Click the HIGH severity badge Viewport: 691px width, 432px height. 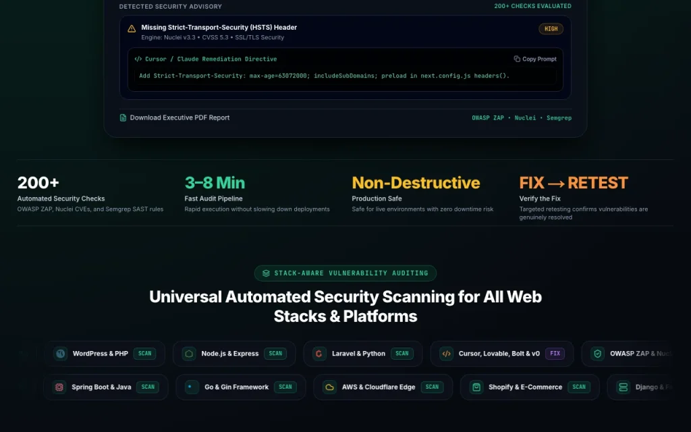tap(551, 29)
